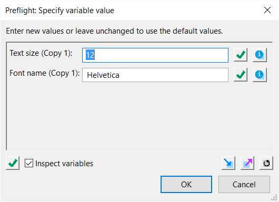Image resolution: width=279 pixels, height=202 pixels.
Task: Click the green checkmark beside Font name field
Action: point(241,75)
